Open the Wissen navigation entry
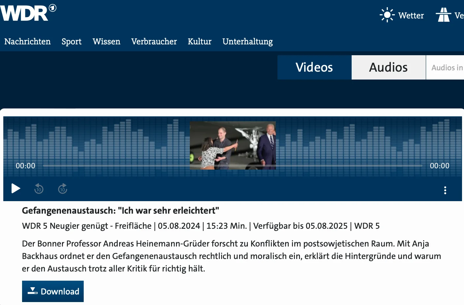464x305 pixels. click(x=106, y=41)
